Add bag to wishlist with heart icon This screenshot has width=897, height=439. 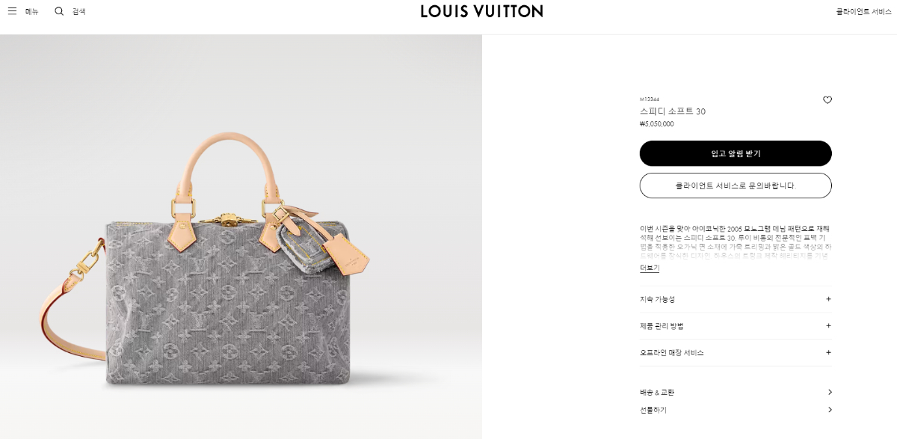(827, 100)
